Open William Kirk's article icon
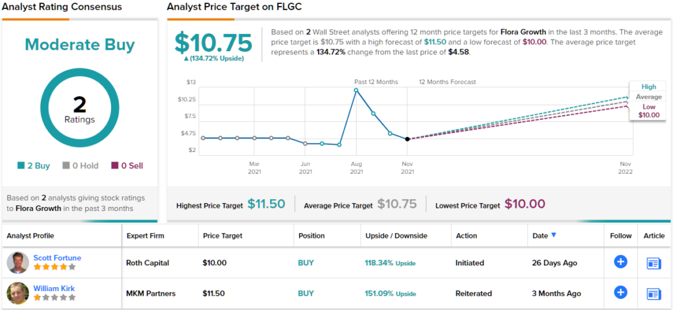Image resolution: width=673 pixels, height=310 pixels. [x=653, y=293]
